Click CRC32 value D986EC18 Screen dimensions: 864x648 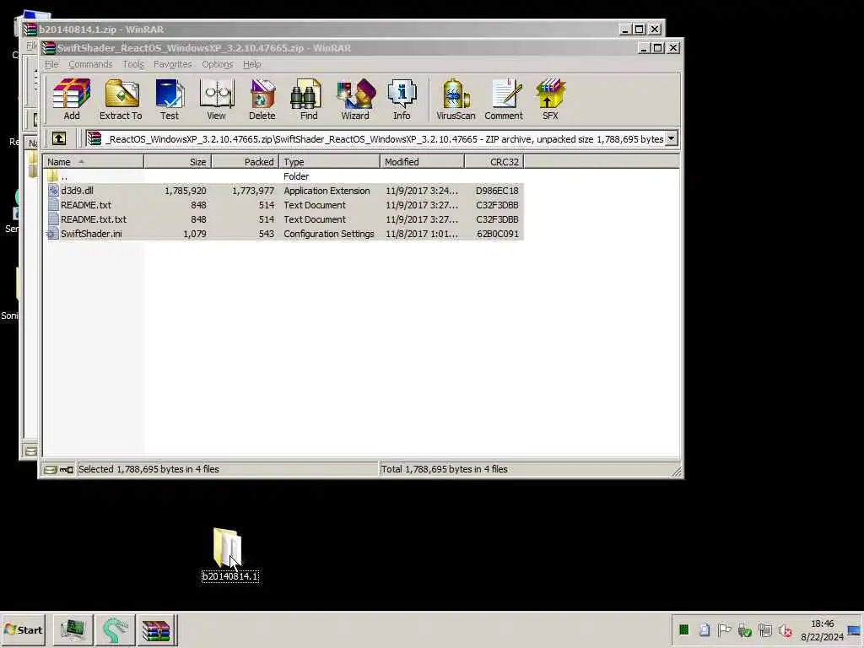pos(496,191)
